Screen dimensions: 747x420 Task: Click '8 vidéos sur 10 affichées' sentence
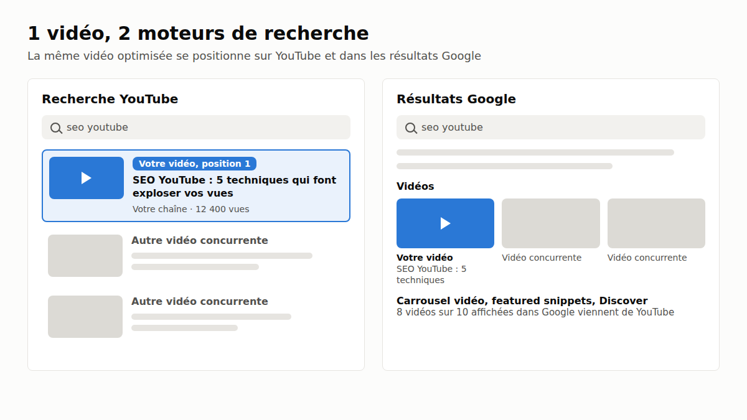point(535,312)
